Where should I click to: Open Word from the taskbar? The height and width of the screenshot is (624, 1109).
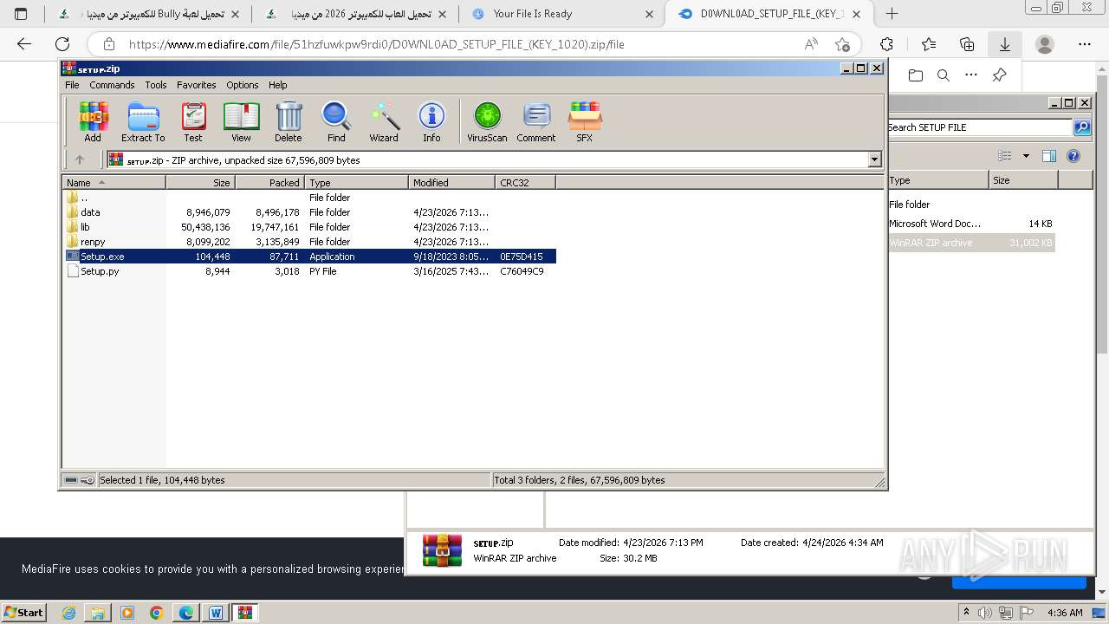click(x=215, y=613)
